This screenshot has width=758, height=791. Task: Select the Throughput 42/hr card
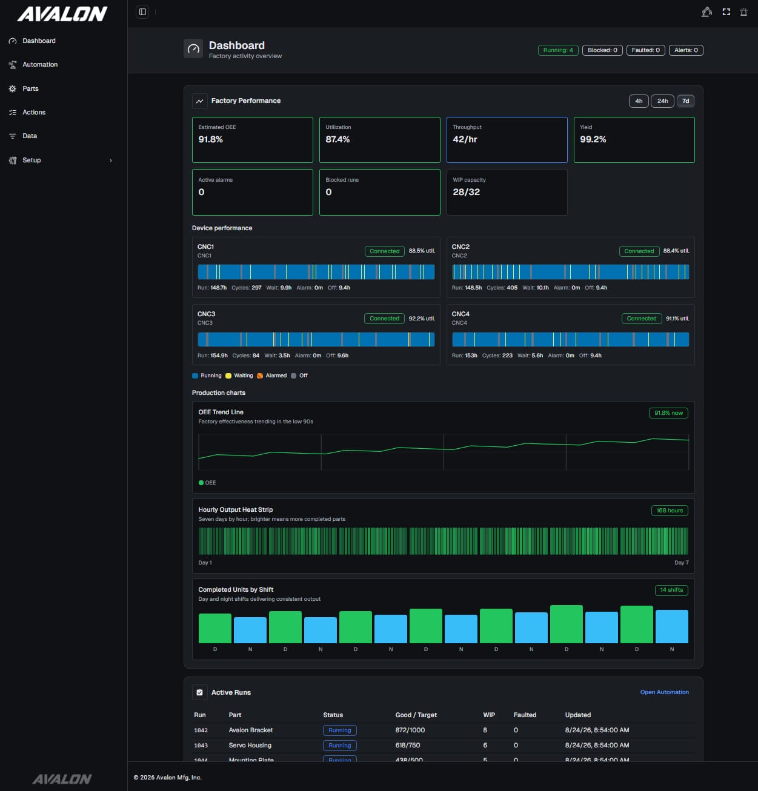(x=507, y=140)
